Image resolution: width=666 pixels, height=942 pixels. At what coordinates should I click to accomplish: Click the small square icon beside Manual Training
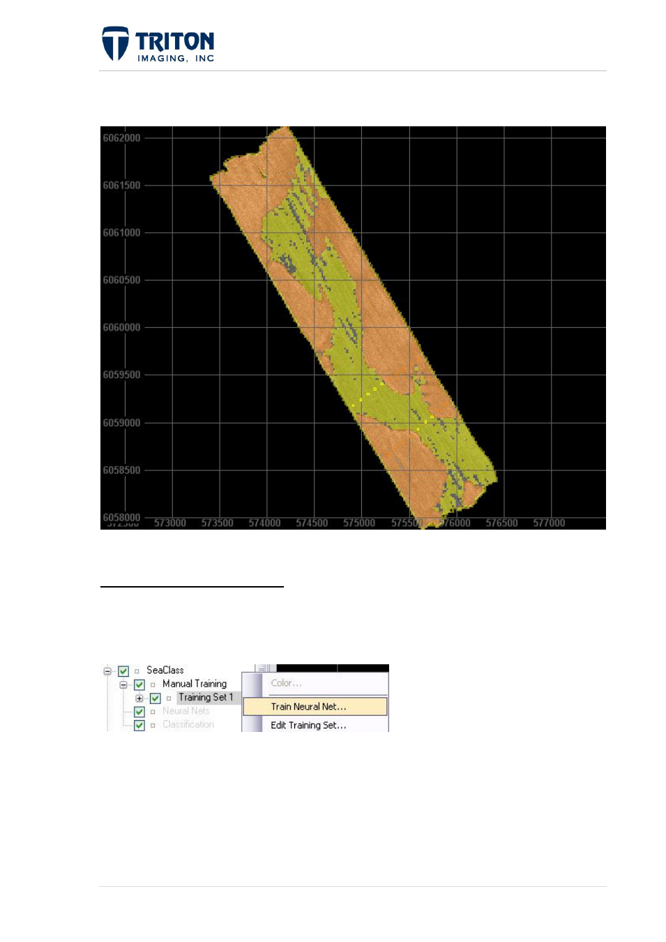(153, 685)
